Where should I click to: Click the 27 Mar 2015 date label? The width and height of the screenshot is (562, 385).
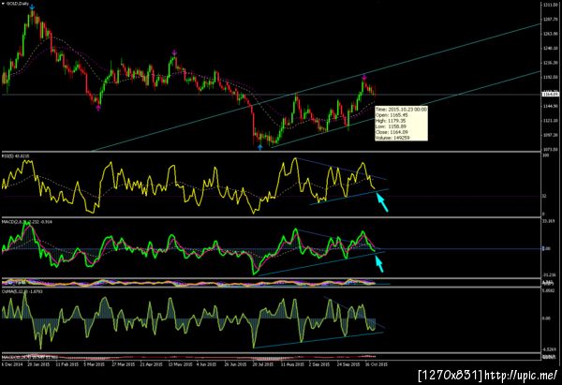(123, 364)
